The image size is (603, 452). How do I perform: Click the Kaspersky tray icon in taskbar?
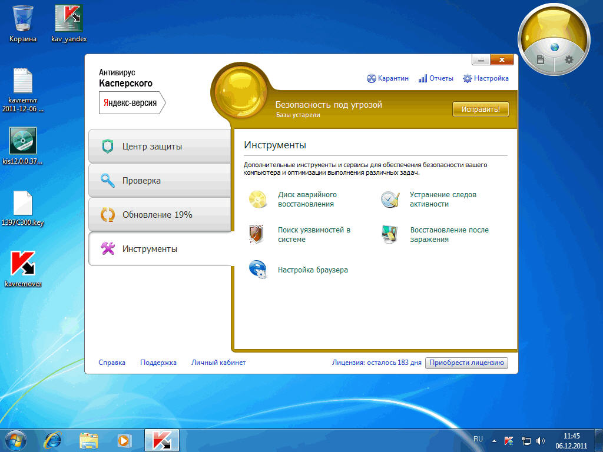(x=509, y=441)
